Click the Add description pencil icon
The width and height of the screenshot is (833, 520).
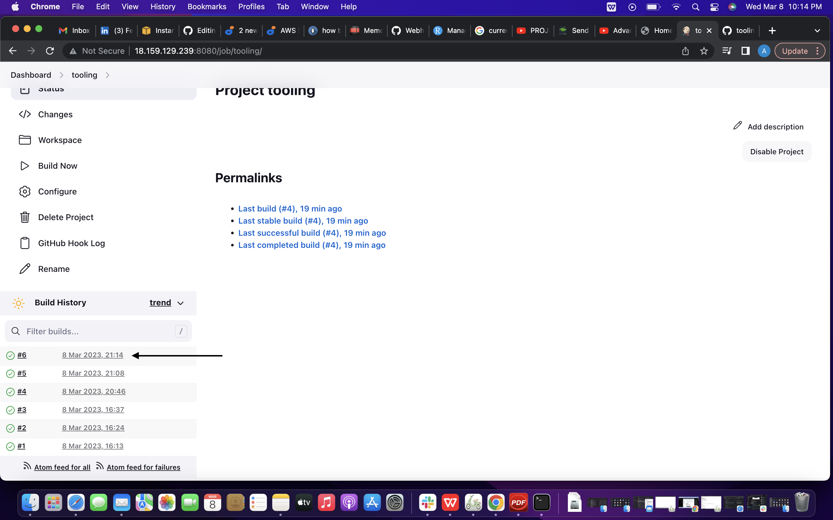tap(737, 126)
